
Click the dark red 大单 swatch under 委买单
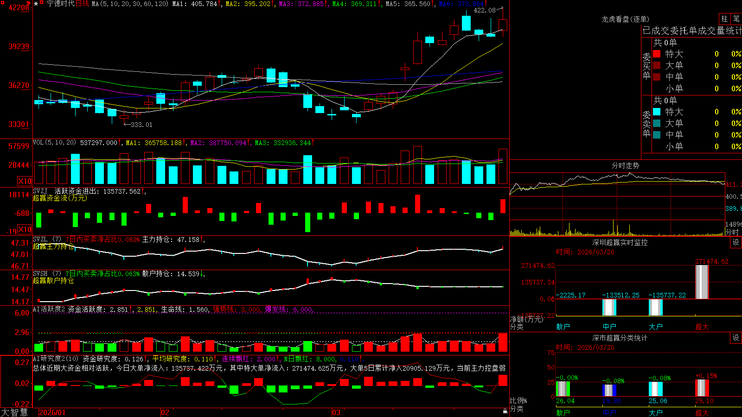pos(657,65)
